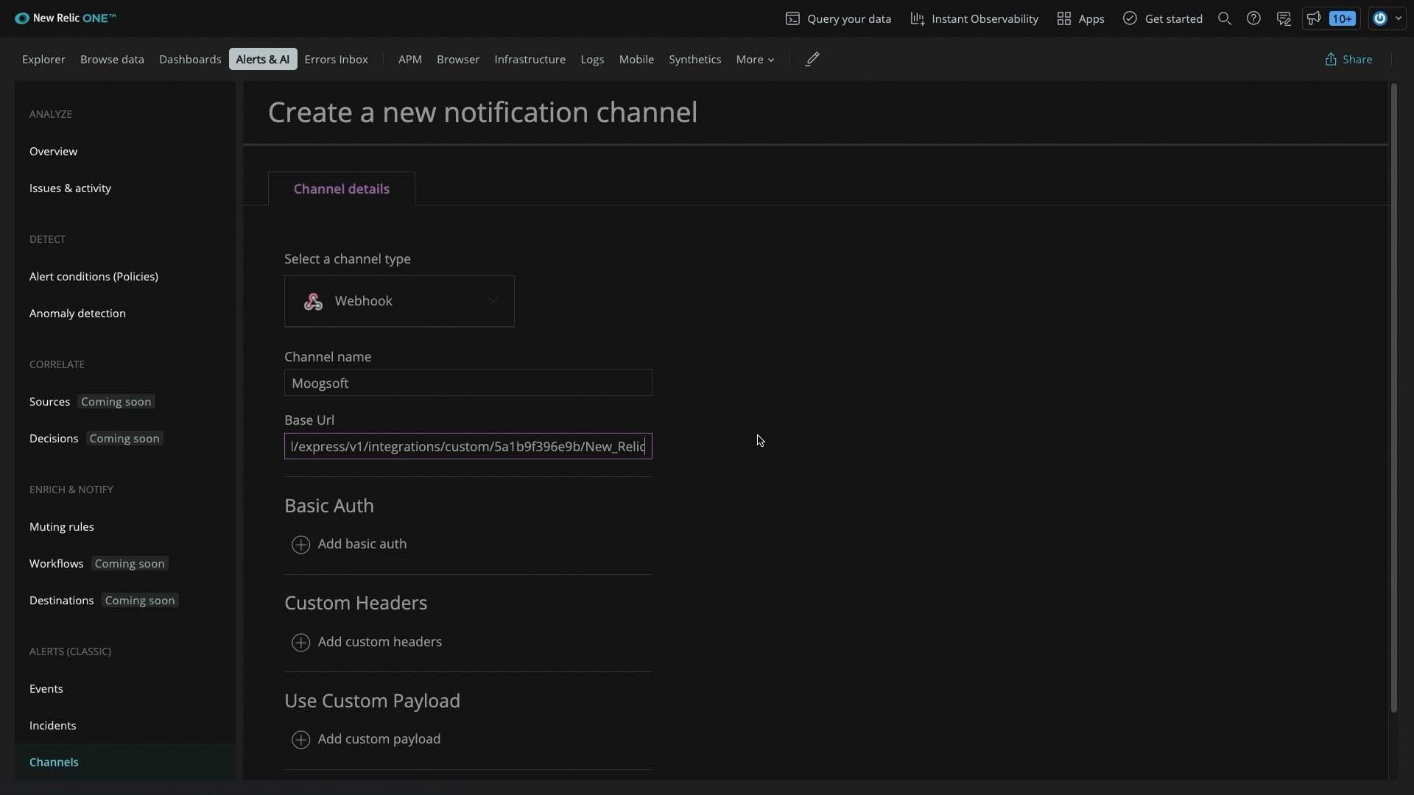The width and height of the screenshot is (1414, 795).
Task: Open Channels in sidebar
Action: pos(54,762)
